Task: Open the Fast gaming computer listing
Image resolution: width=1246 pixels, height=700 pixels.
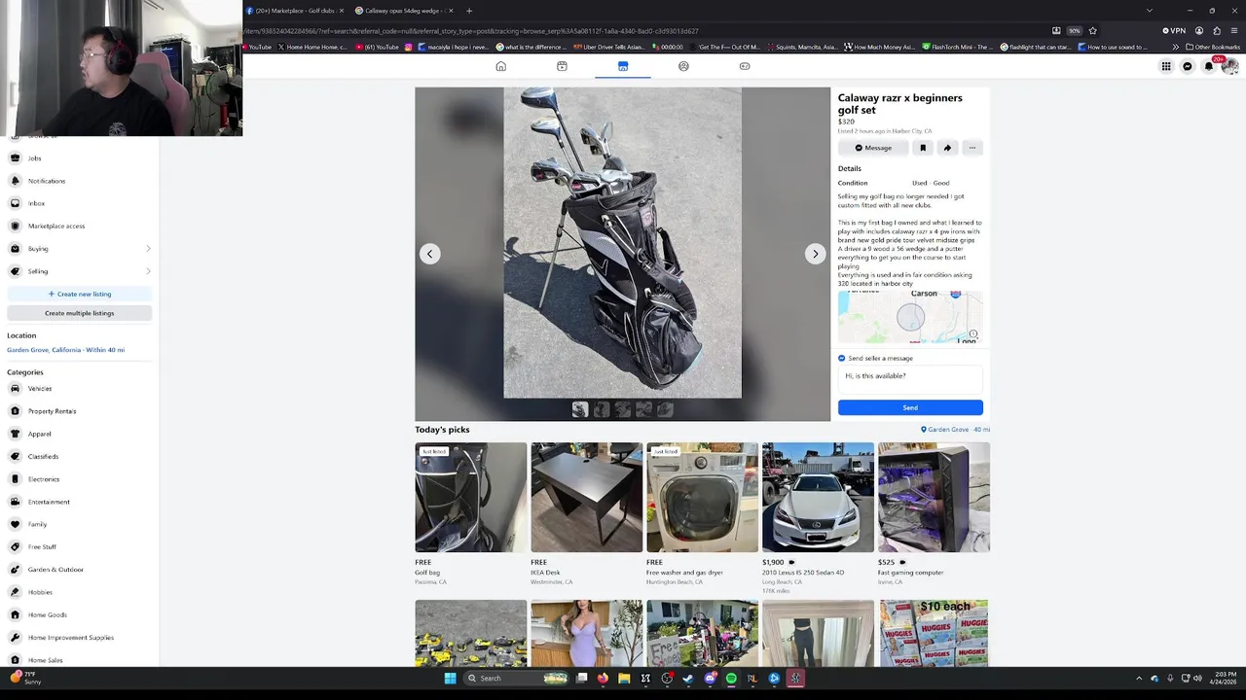Action: (x=934, y=513)
